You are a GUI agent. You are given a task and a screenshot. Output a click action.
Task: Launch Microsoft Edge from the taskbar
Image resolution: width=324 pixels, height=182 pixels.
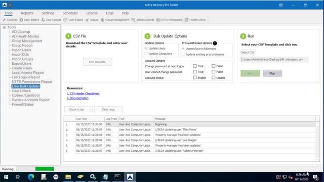[31, 177]
